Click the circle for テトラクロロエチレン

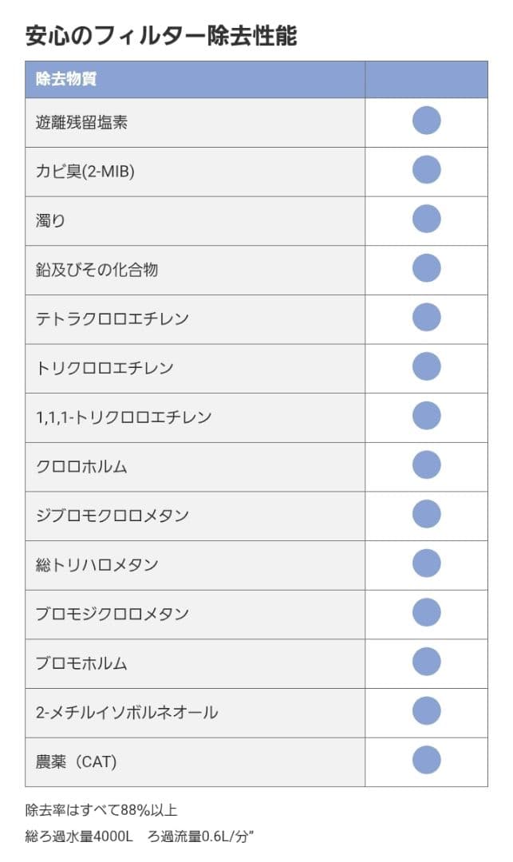click(426, 318)
